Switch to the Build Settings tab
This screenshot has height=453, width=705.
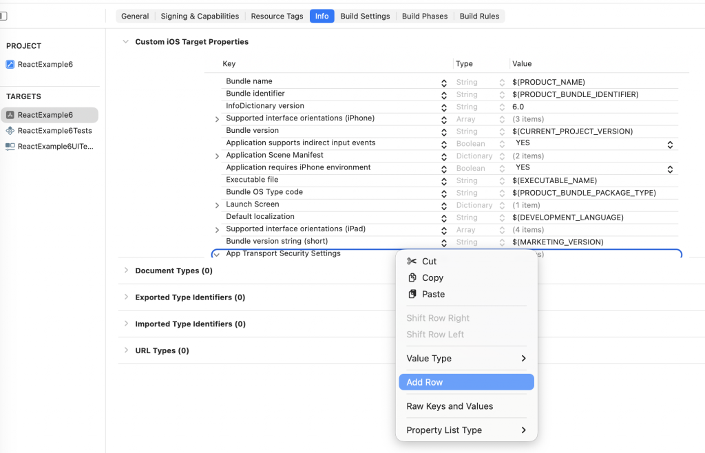pos(365,16)
